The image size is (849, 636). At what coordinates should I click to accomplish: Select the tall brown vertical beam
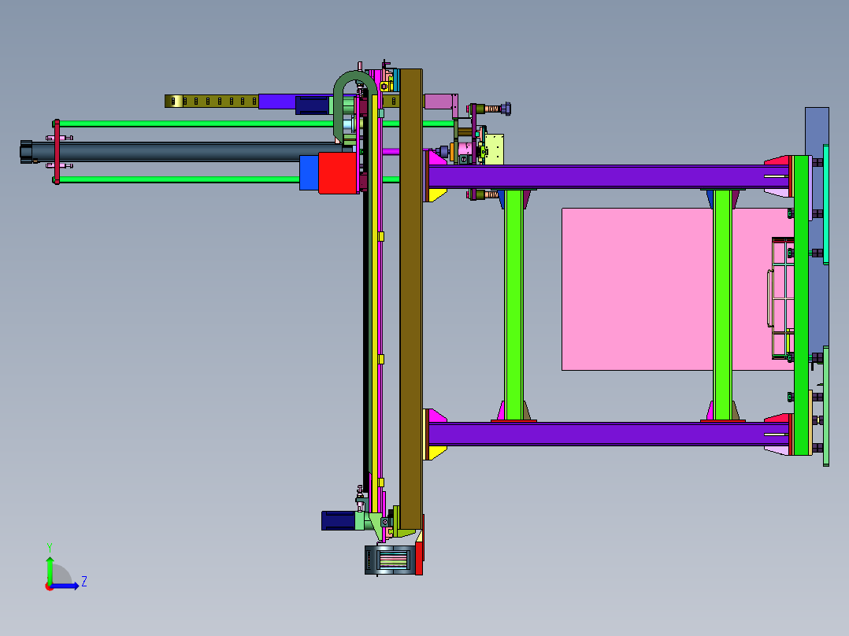pyautogui.click(x=411, y=299)
